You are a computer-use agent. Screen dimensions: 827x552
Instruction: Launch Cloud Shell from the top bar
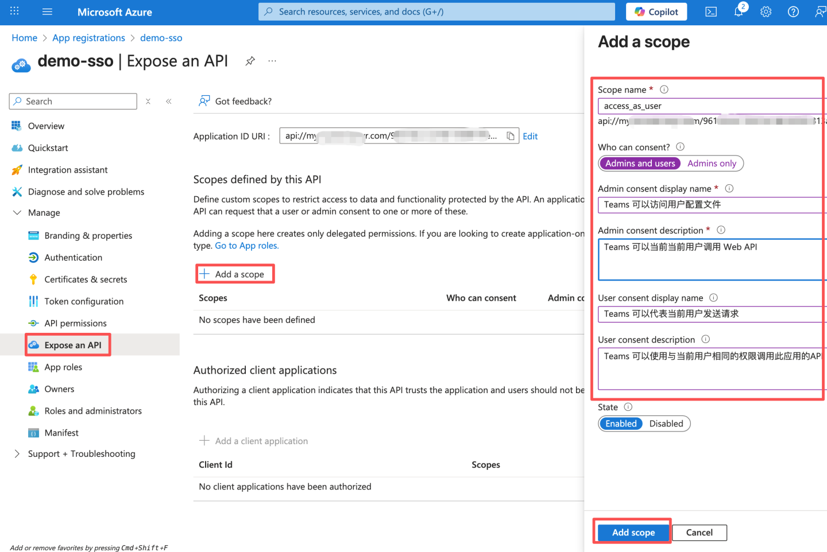point(711,11)
